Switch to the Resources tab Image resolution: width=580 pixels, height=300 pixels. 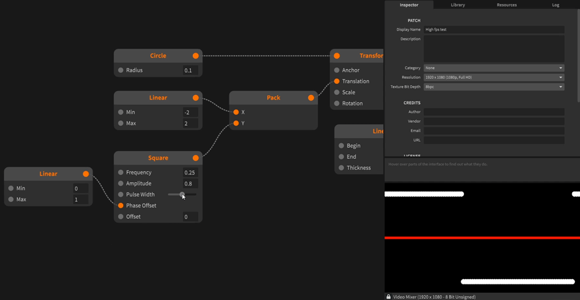[507, 5]
